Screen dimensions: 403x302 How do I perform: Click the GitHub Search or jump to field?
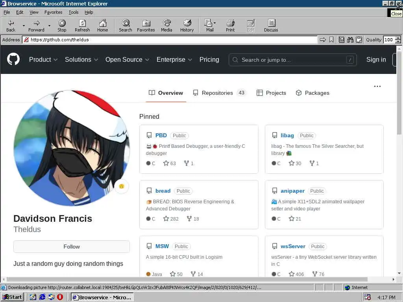point(292,60)
